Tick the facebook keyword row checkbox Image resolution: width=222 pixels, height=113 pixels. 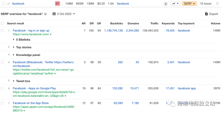[x=4, y=3]
